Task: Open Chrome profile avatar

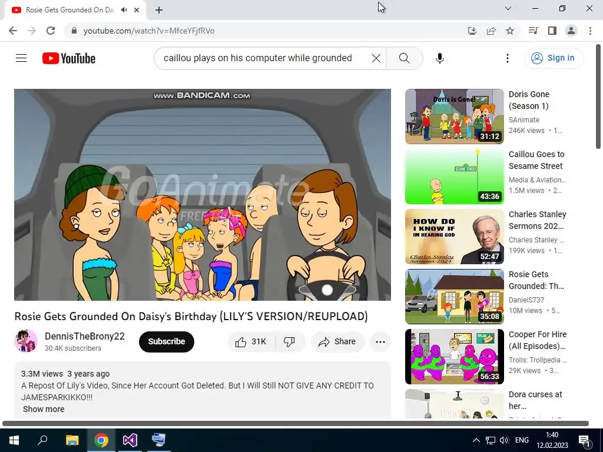Action: [571, 31]
